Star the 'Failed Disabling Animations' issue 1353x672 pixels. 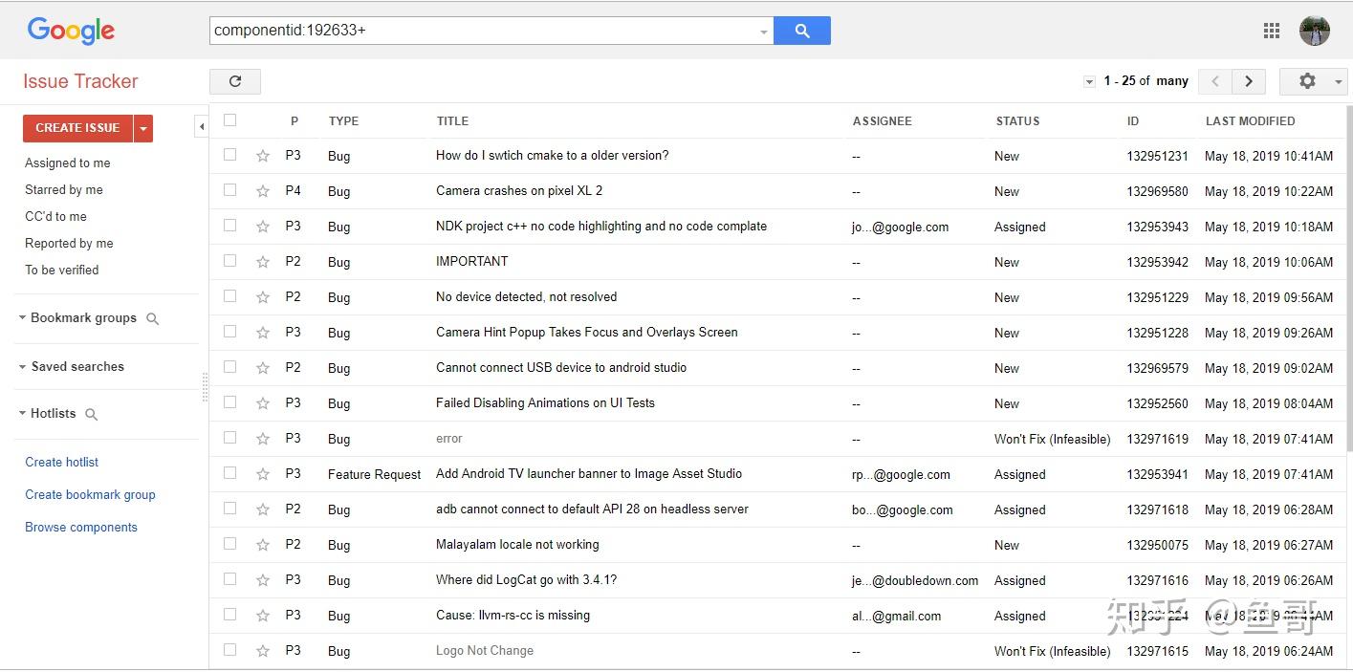263,403
